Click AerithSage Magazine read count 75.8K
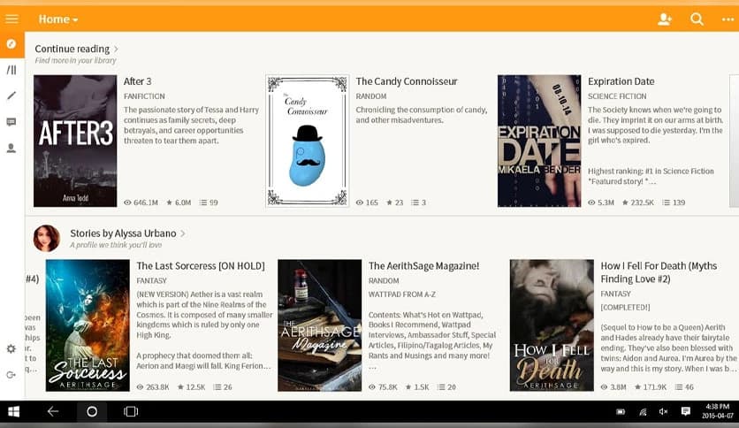This screenshot has height=428, width=739. click(x=383, y=387)
